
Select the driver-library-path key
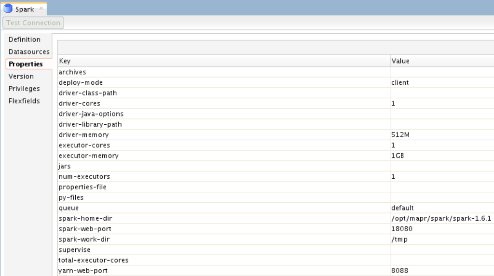tap(90, 124)
